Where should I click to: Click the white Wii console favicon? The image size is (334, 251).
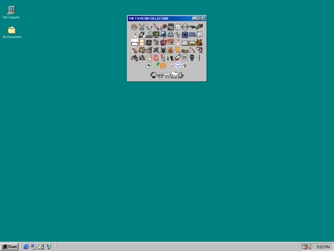coord(200,34)
